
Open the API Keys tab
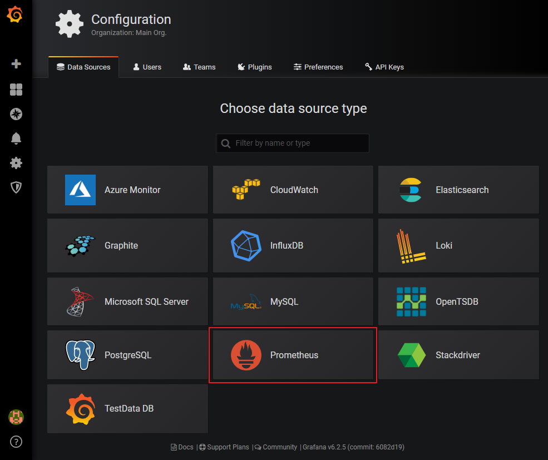point(384,67)
